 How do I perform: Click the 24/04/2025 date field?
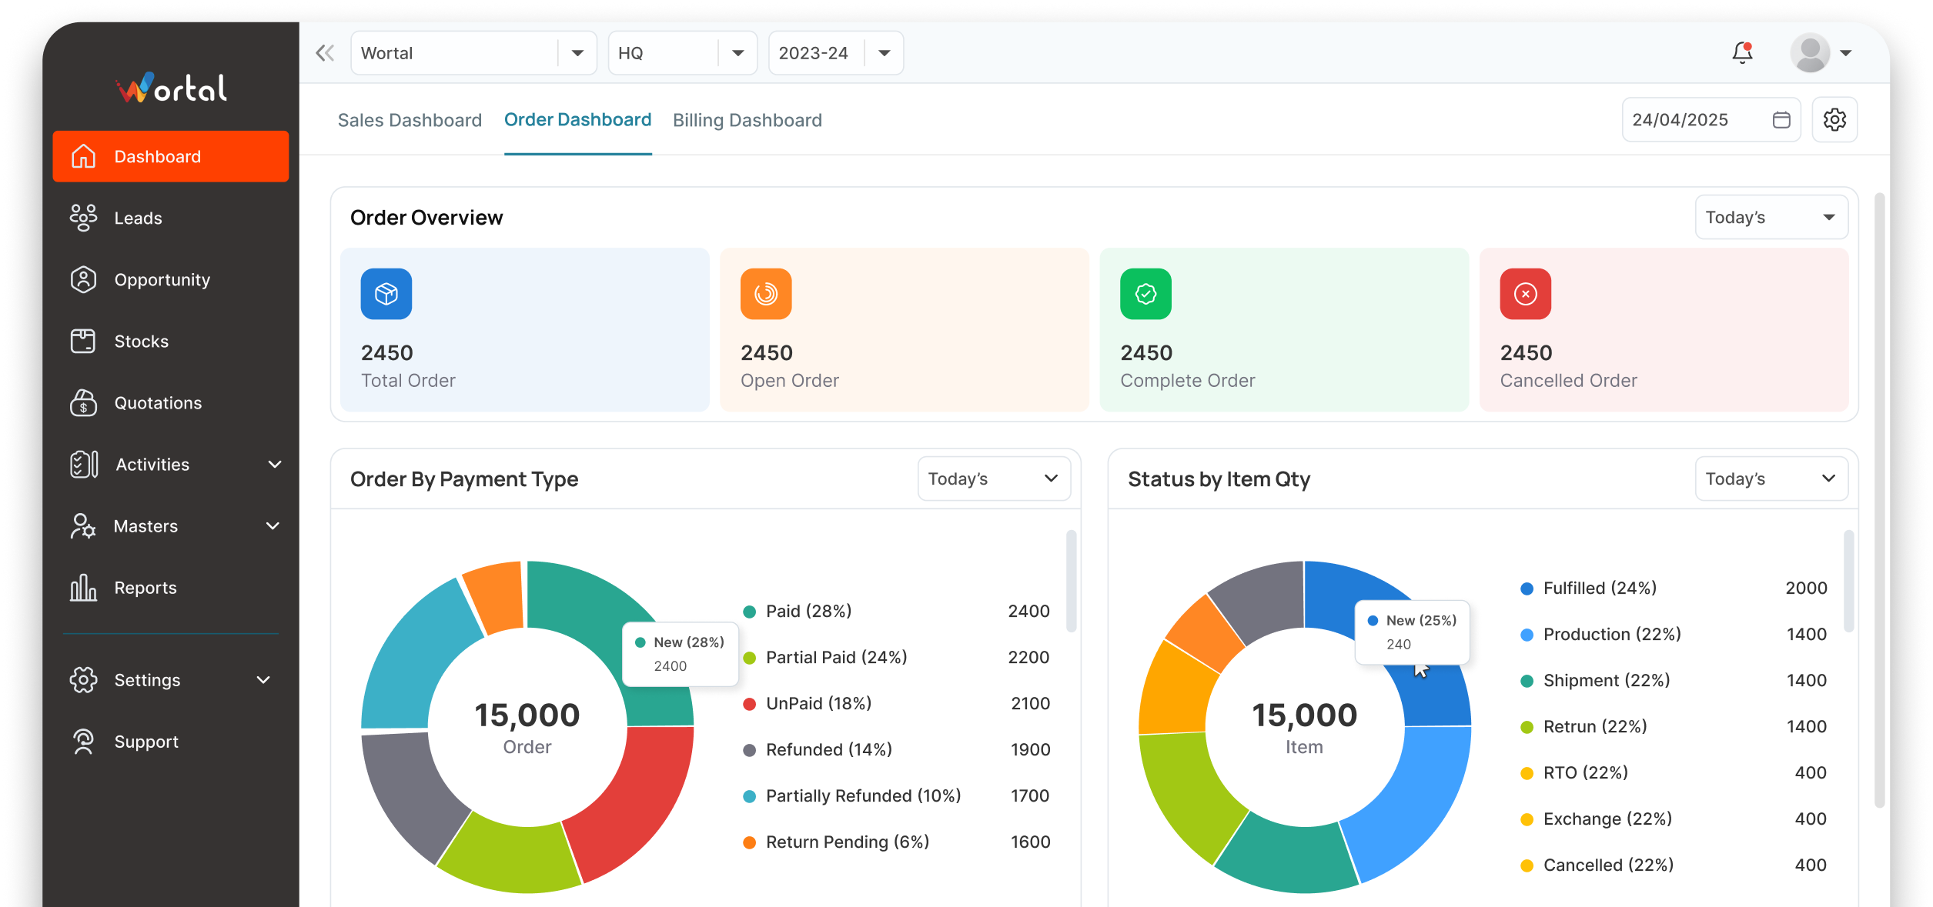[x=1711, y=120]
